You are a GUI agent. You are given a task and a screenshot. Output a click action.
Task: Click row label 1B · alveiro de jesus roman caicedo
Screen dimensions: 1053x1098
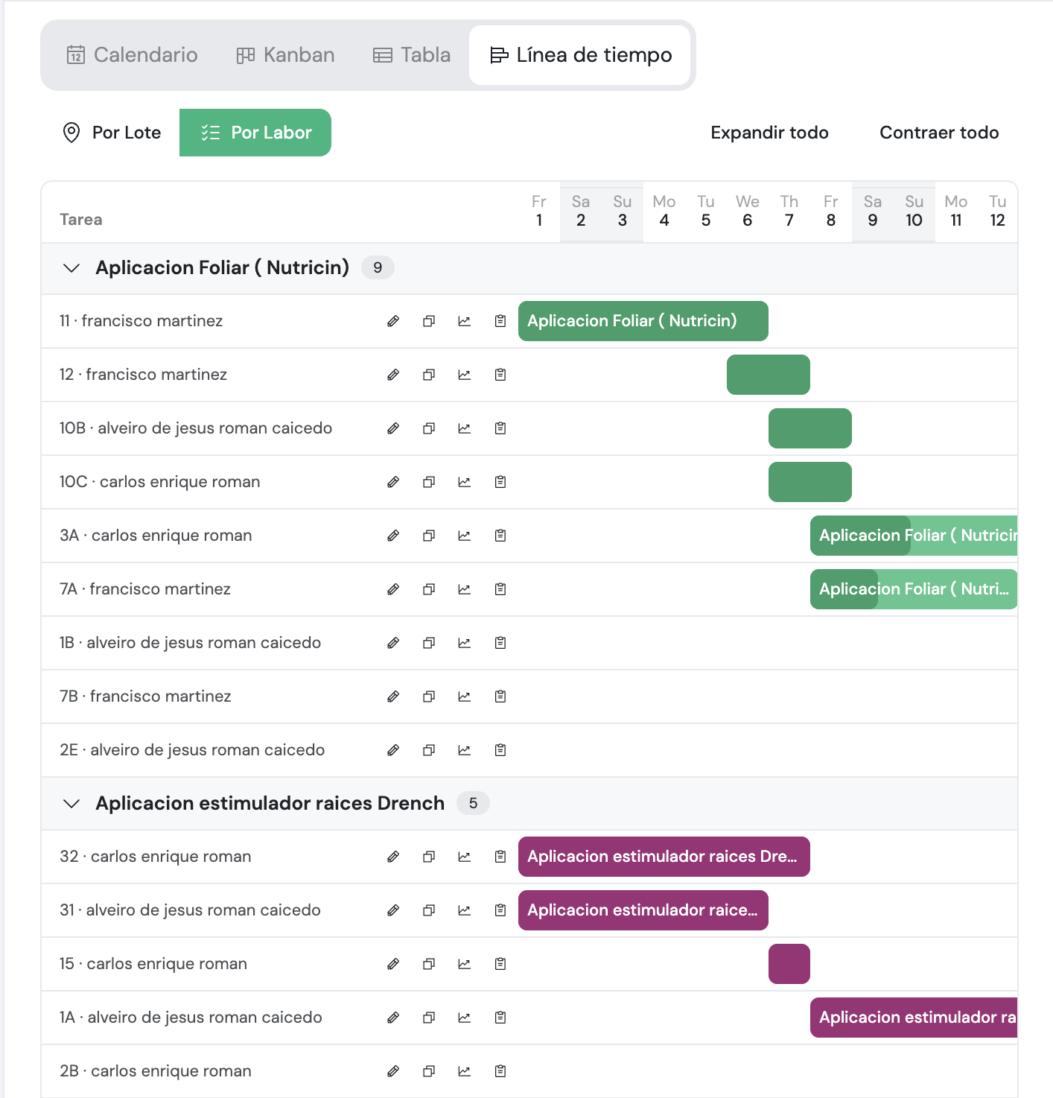coord(191,643)
